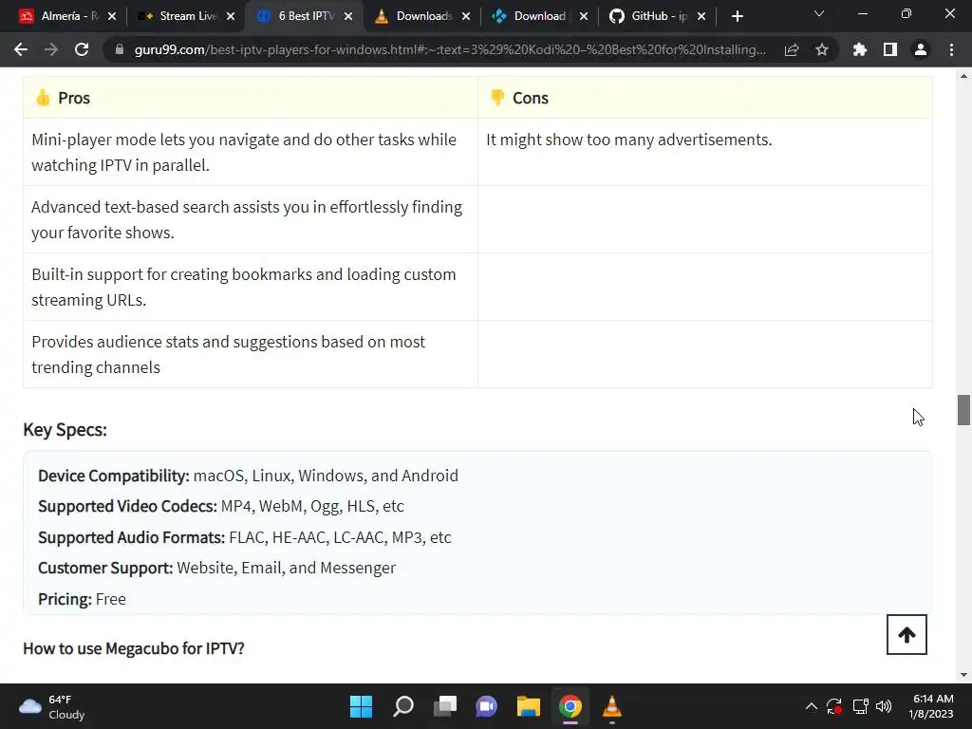
Task: Open Task View on the taskbar
Action: tap(445, 706)
